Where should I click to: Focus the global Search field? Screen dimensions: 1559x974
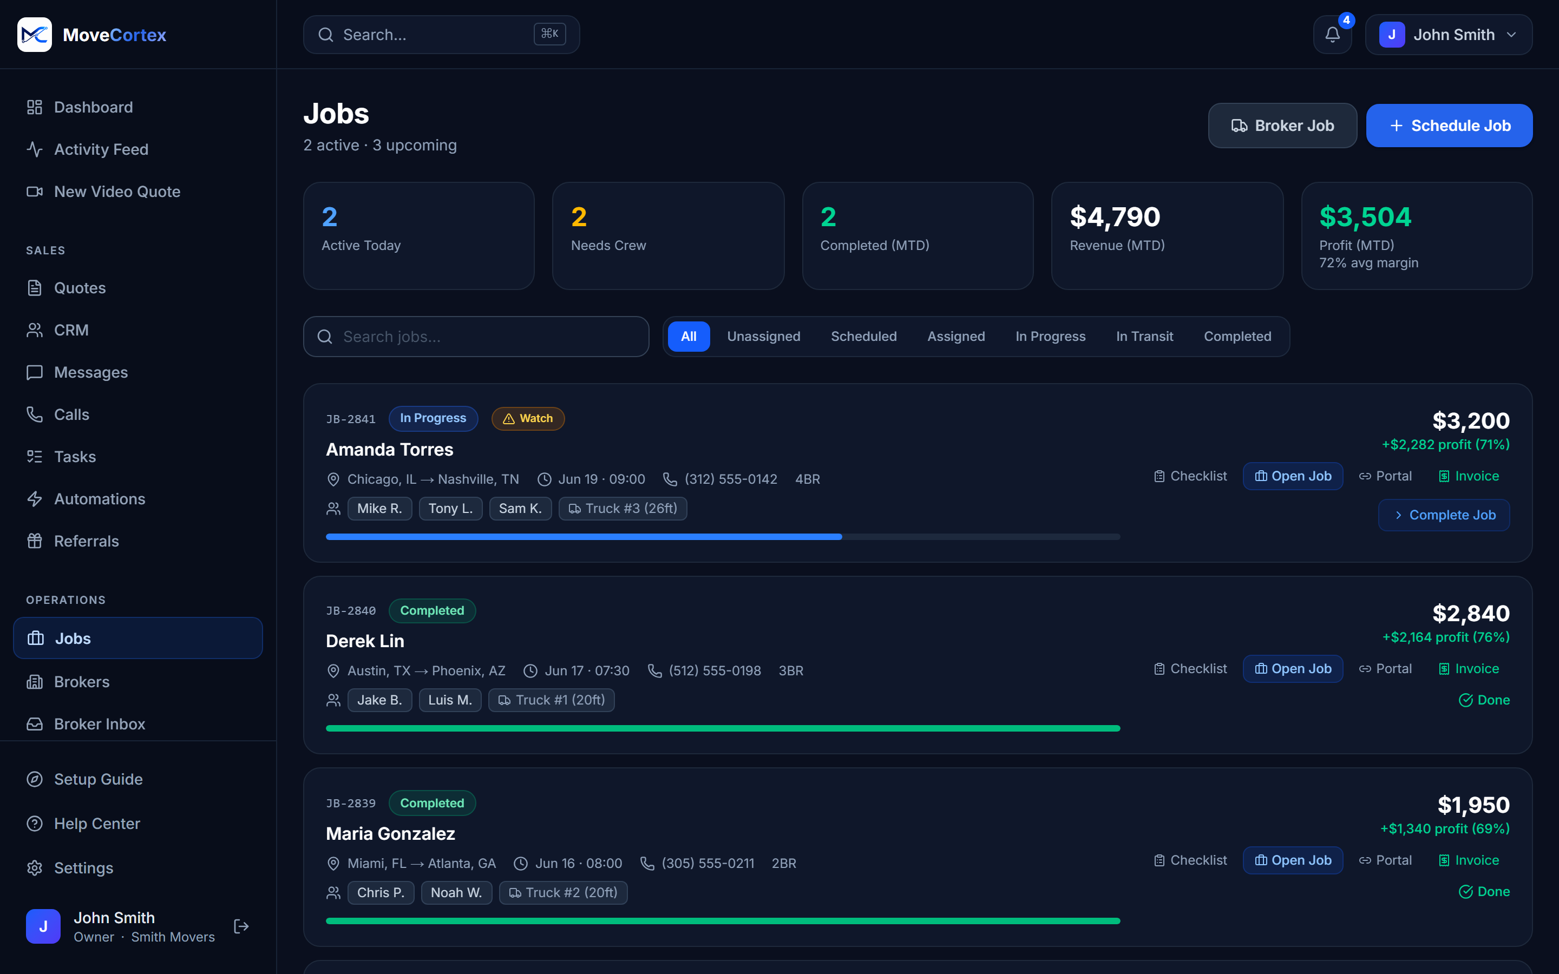click(x=441, y=35)
